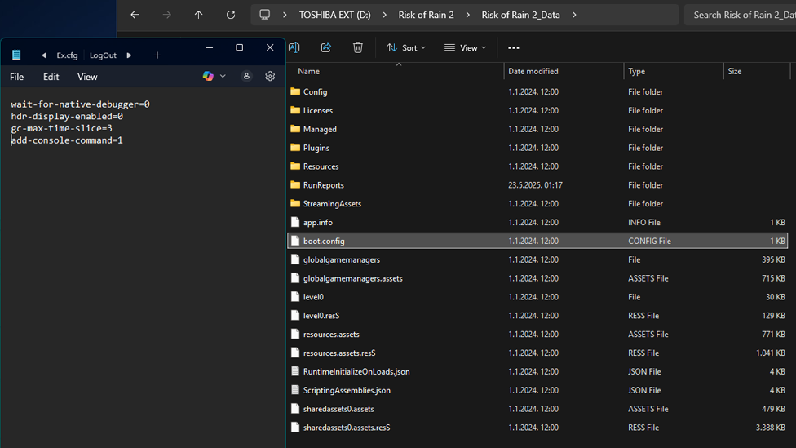Select the sharedassets0.assets file
The height and width of the screenshot is (448, 796).
click(537, 409)
